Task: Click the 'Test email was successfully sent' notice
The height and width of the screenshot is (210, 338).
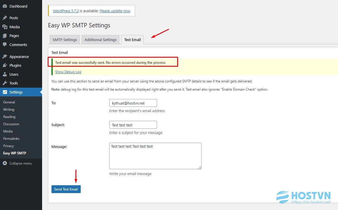Action: coord(111,63)
